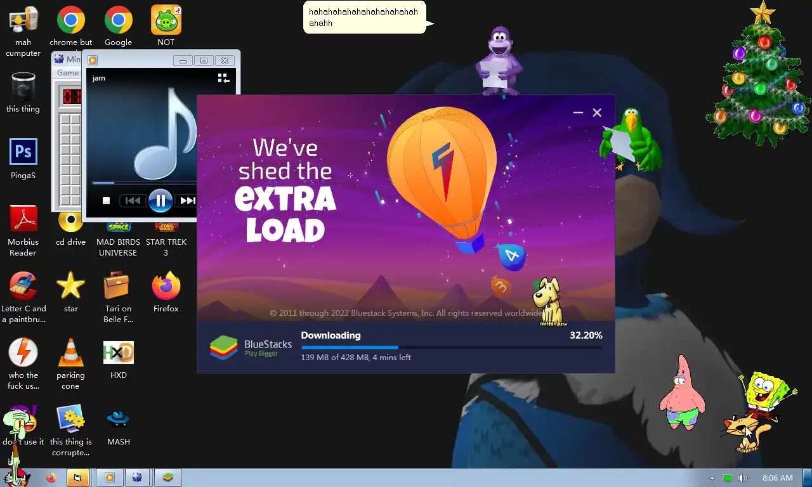Open the HXD desktop icon
Viewport: 812px width, 487px height.
[x=119, y=359]
